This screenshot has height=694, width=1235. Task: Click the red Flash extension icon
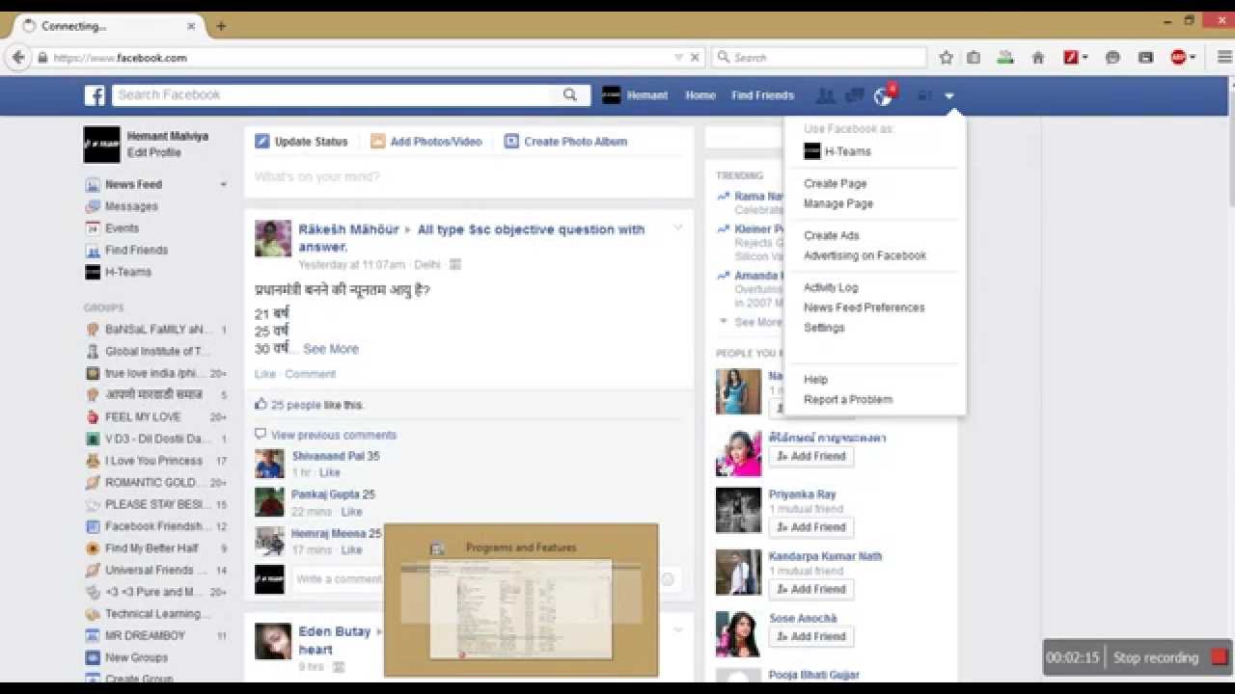coord(1071,58)
